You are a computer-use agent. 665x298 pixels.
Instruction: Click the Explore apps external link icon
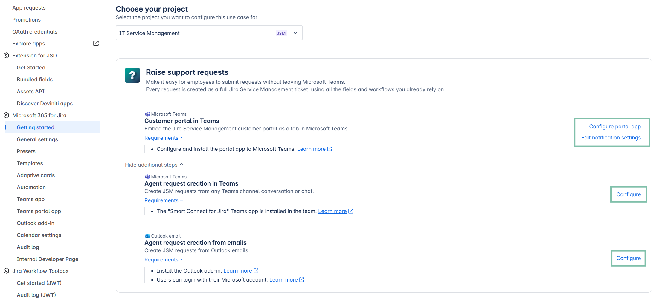point(96,43)
